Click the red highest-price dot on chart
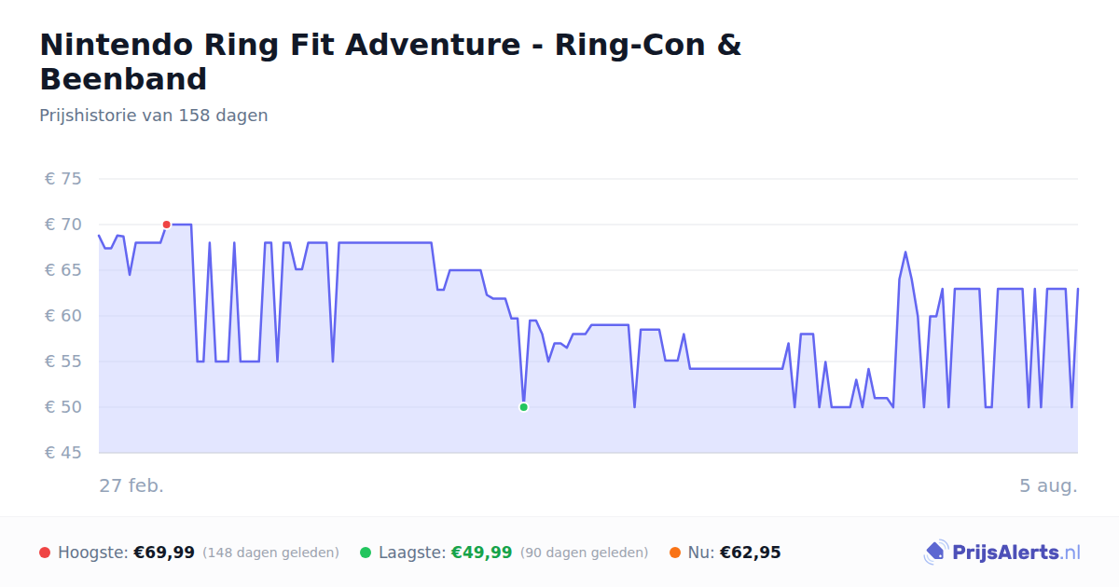This screenshot has width=1119, height=587. point(166,225)
